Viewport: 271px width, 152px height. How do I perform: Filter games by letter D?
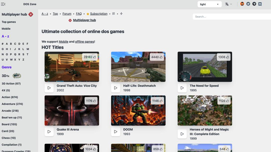(19, 44)
